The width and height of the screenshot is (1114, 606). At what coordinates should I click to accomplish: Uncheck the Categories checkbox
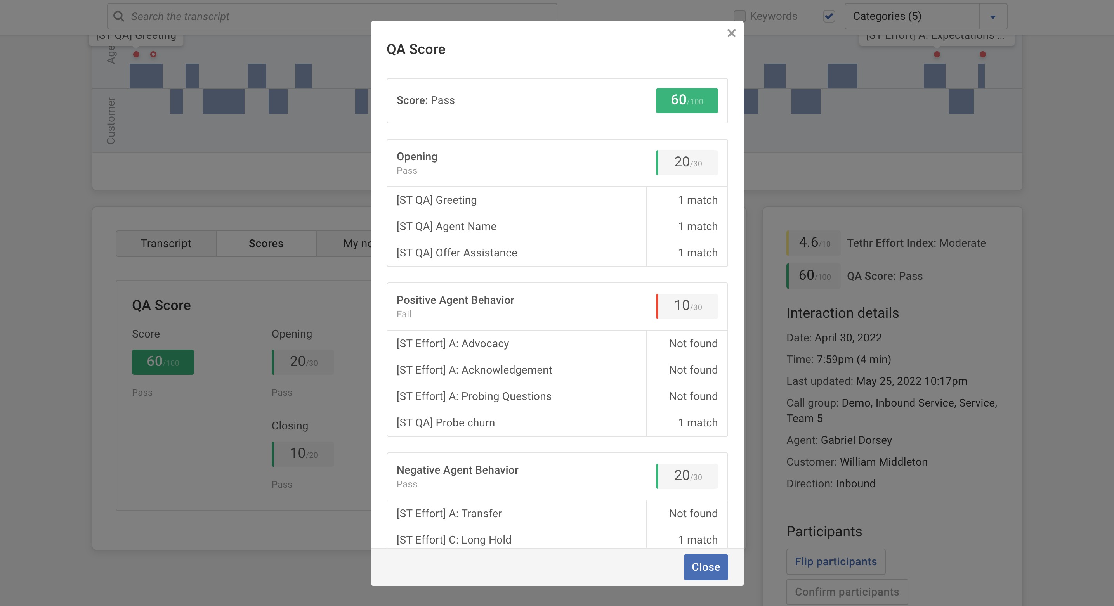(x=829, y=16)
